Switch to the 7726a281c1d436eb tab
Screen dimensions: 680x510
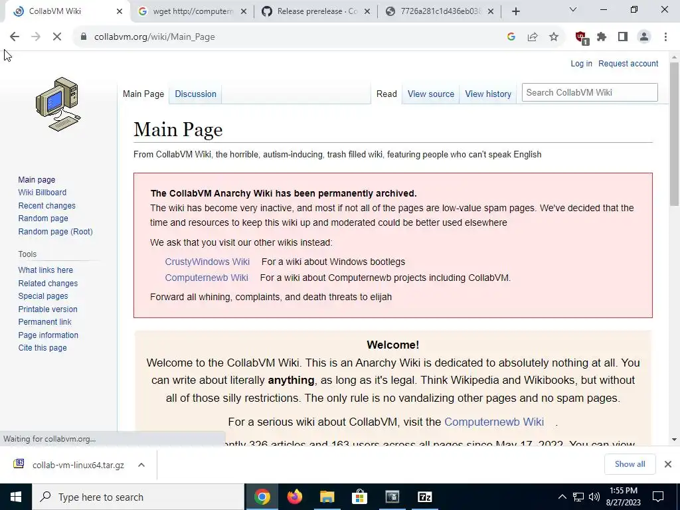(x=440, y=11)
